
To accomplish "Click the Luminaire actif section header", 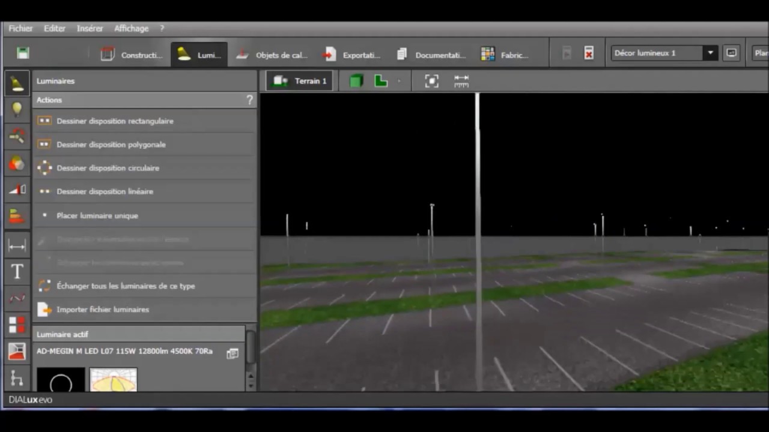I will pos(139,334).
